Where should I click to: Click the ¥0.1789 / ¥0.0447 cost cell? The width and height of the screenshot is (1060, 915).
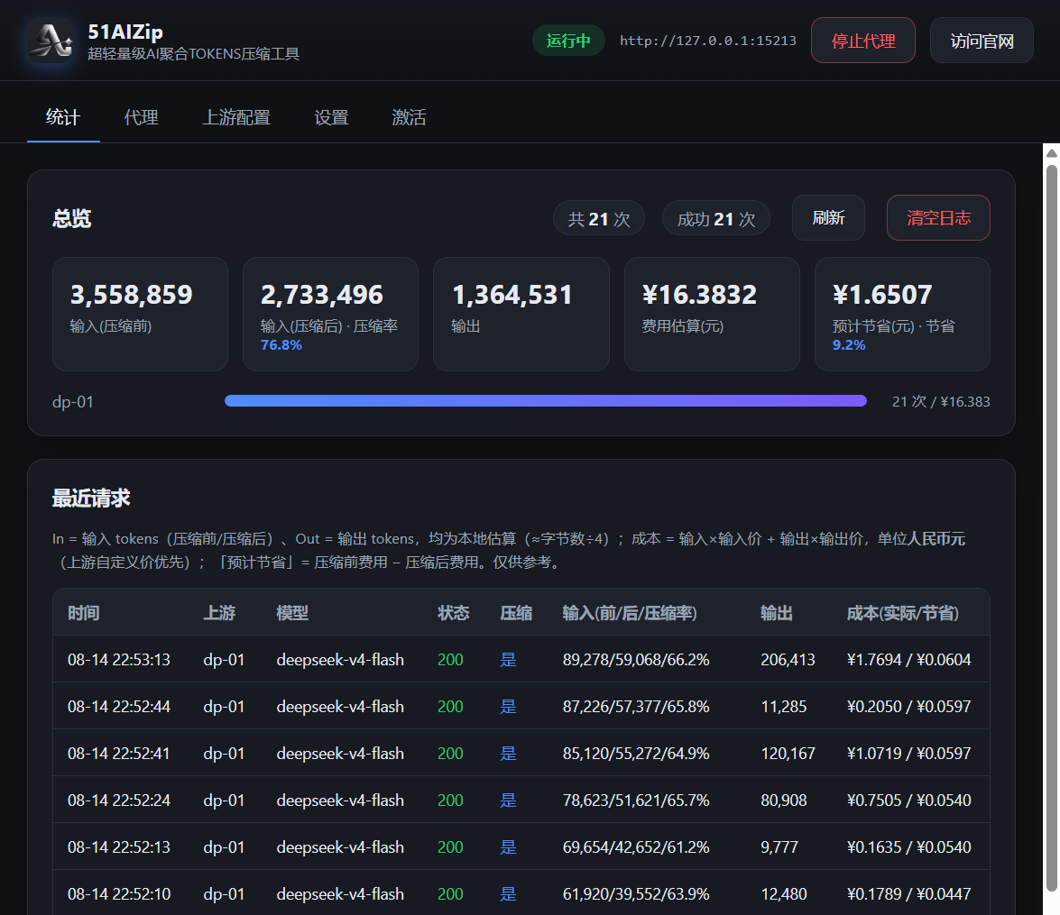pos(909,893)
